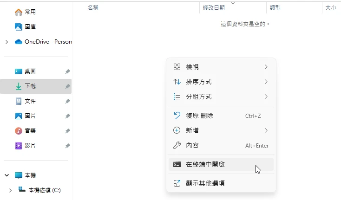
Task: Open the Videos (影片) sidebar icon
Action: [19, 146]
